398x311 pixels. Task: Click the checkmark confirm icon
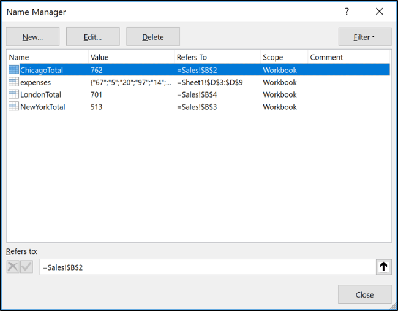click(x=26, y=267)
